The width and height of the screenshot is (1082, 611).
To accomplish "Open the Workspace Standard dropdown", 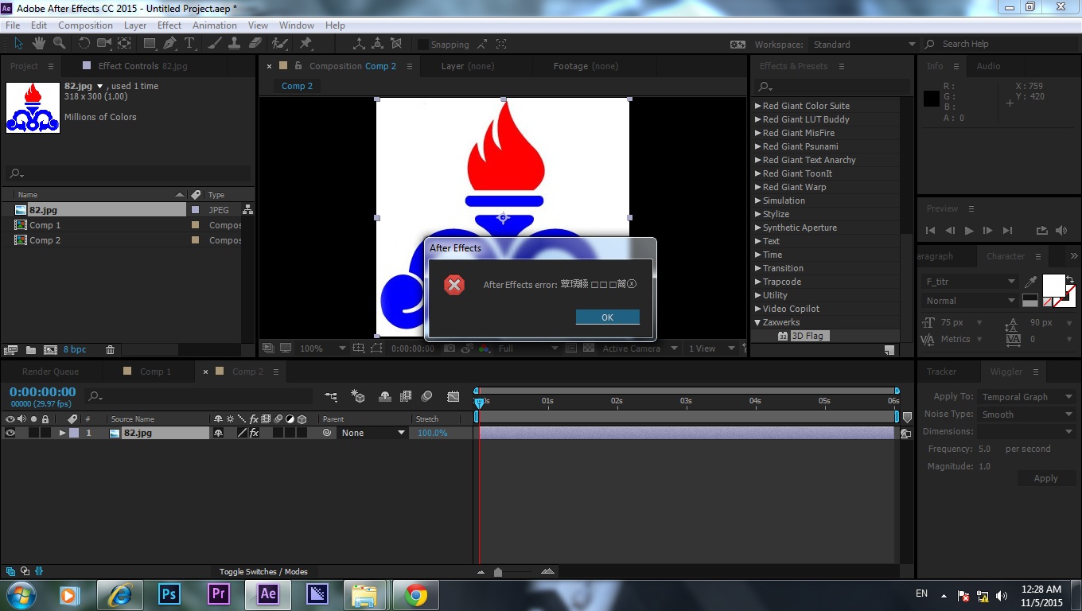I will 863,45.
